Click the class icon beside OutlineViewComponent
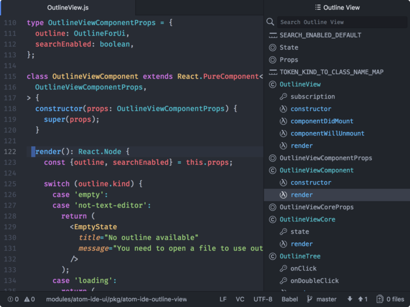Viewport: 410px width, 307px height. (273, 170)
